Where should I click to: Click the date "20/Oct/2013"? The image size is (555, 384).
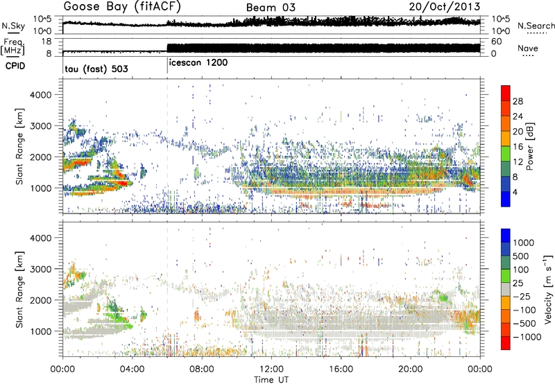(x=445, y=7)
